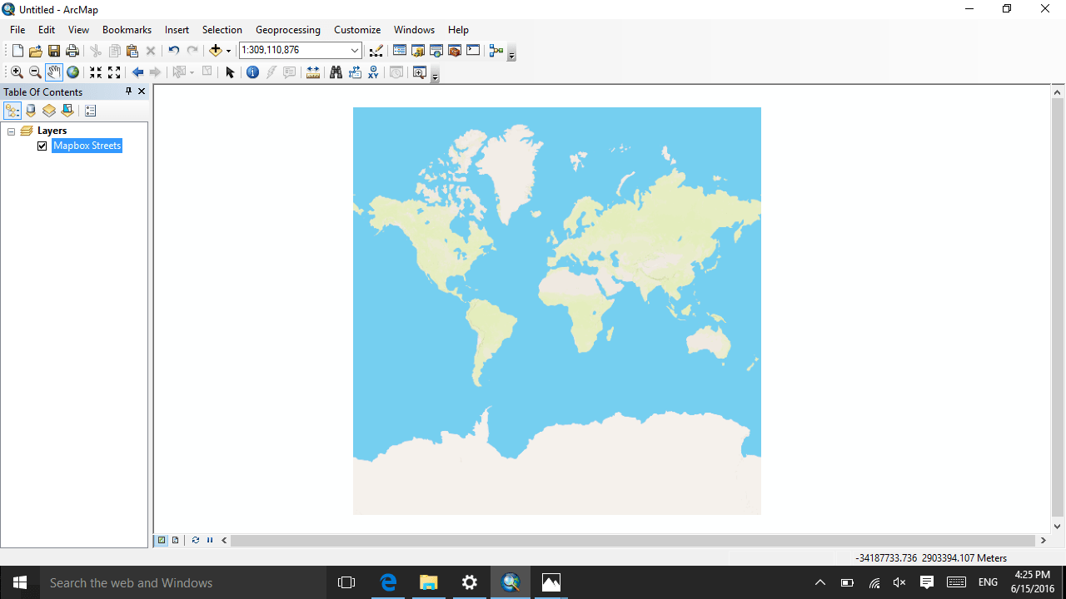Open the Geoprocessing menu
Screen dimensions: 1066x599
point(287,29)
